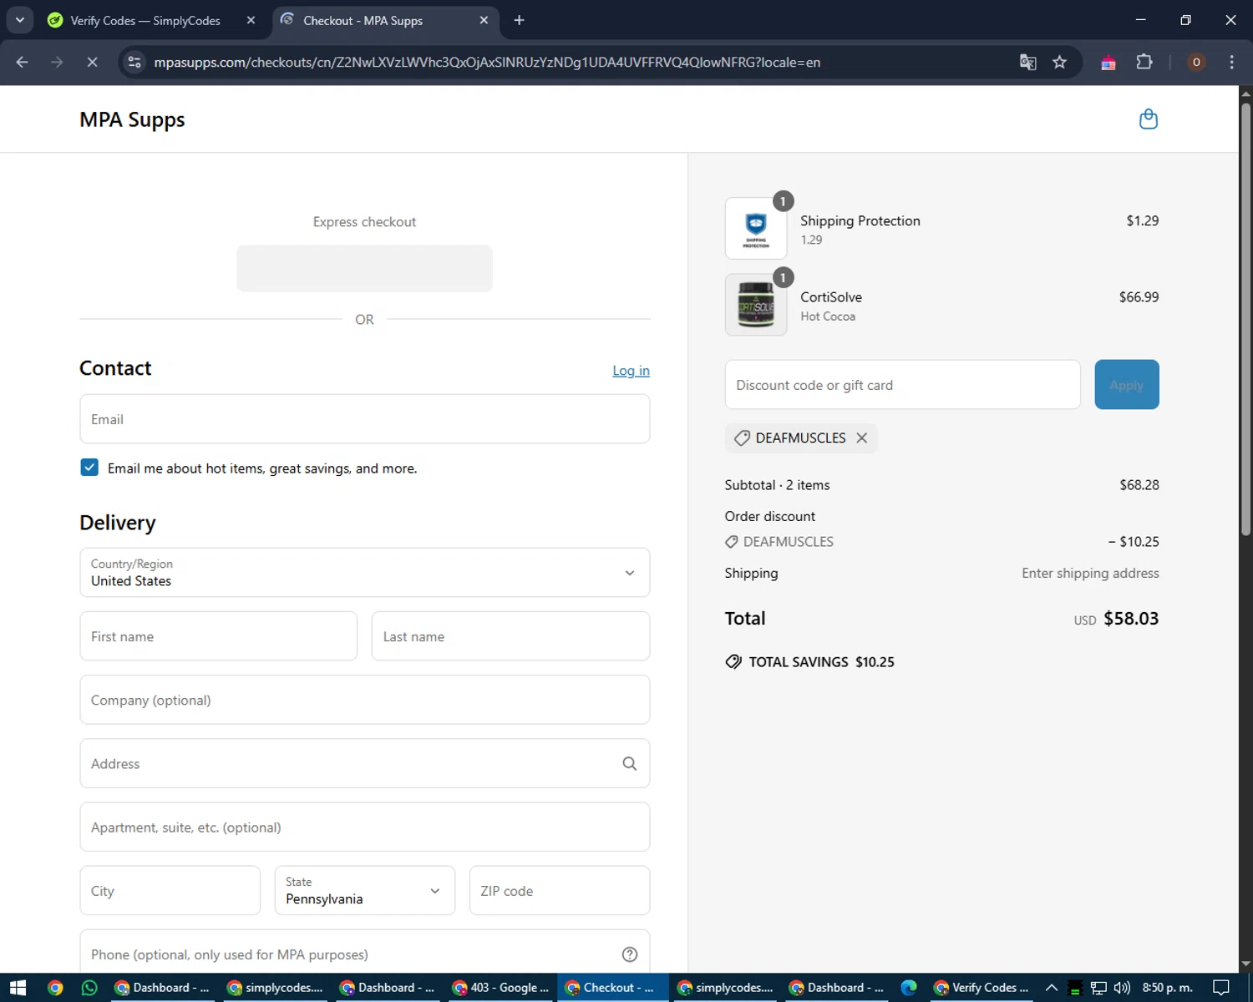Focus the Phone (optional) field

click(365, 953)
